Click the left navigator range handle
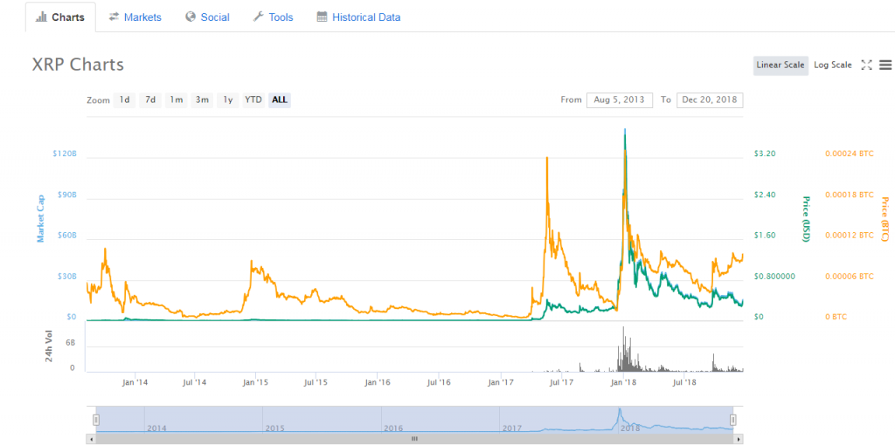Screen dimensions: 895x445 (96, 420)
